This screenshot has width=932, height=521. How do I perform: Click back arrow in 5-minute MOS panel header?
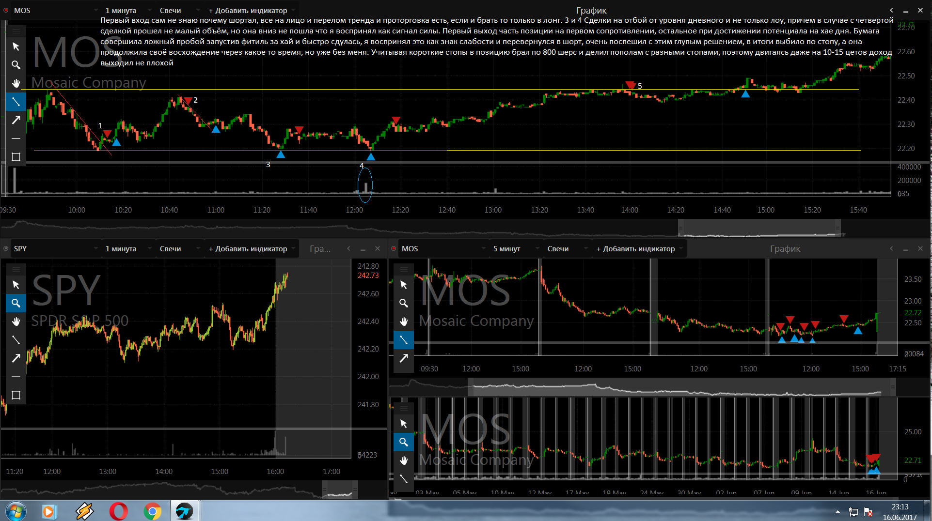(891, 248)
